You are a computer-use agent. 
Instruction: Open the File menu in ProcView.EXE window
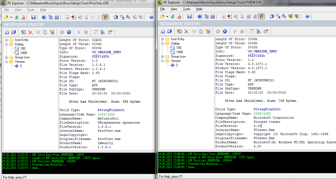click(7, 10)
